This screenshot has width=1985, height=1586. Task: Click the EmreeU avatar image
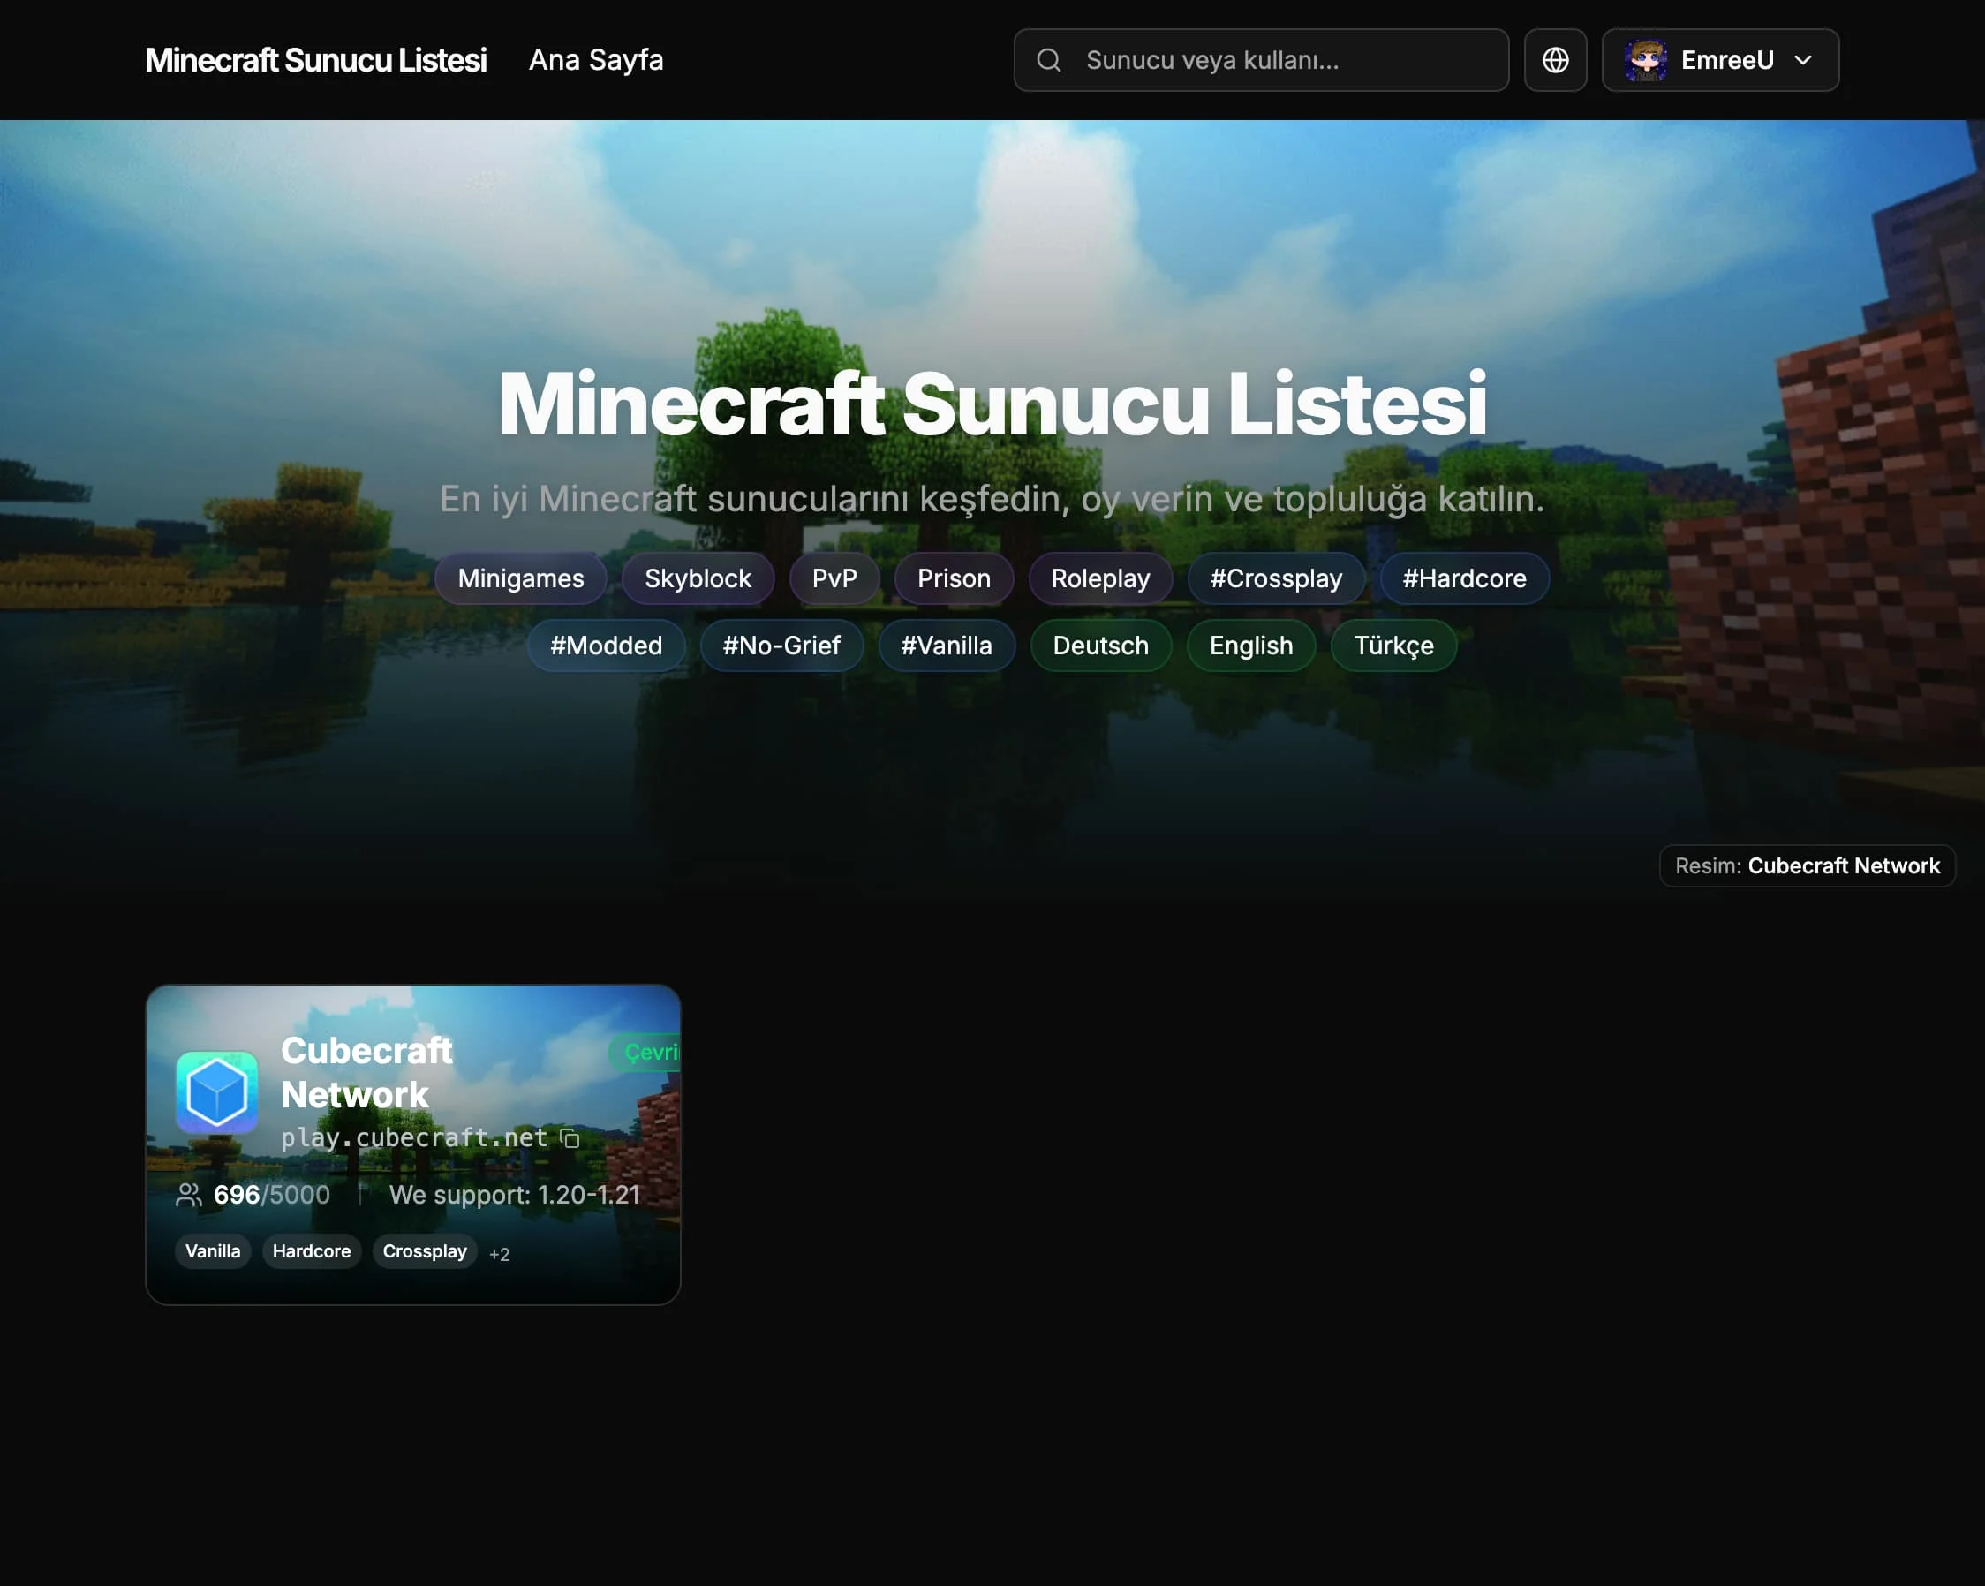point(1645,60)
